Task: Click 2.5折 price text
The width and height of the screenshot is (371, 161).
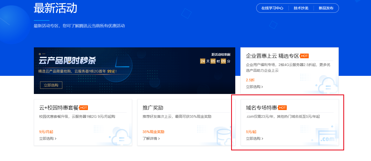Action: (250, 80)
